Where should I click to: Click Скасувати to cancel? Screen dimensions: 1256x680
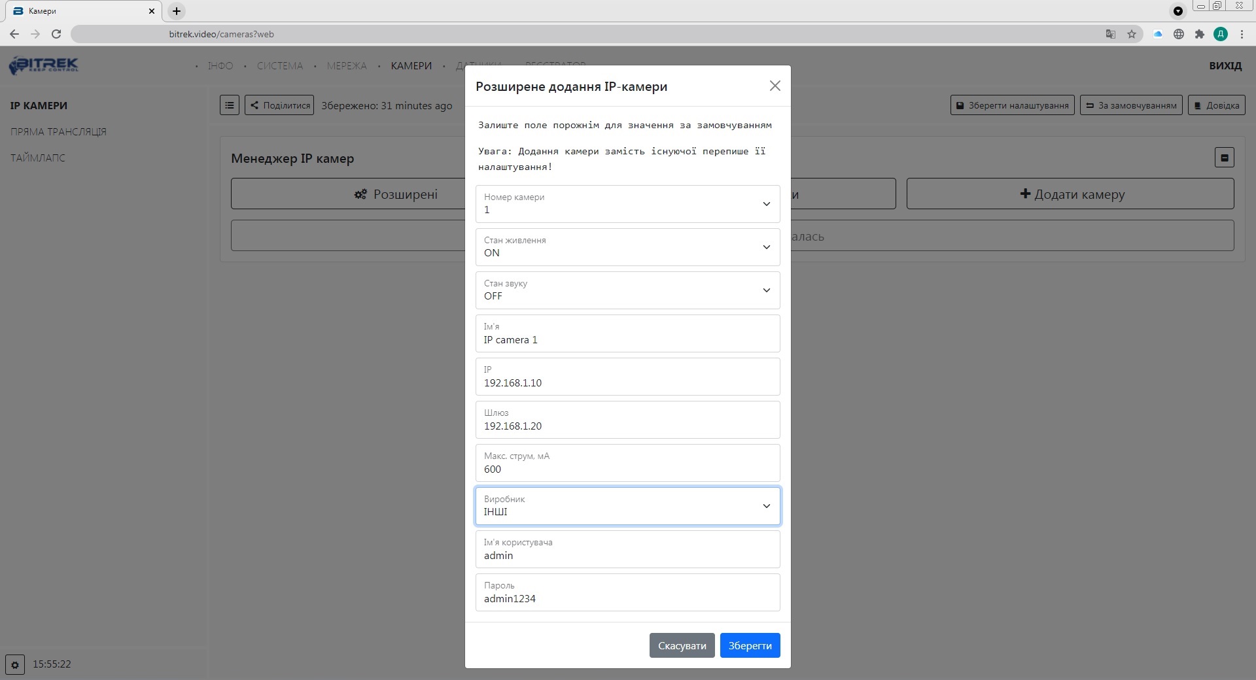click(682, 645)
